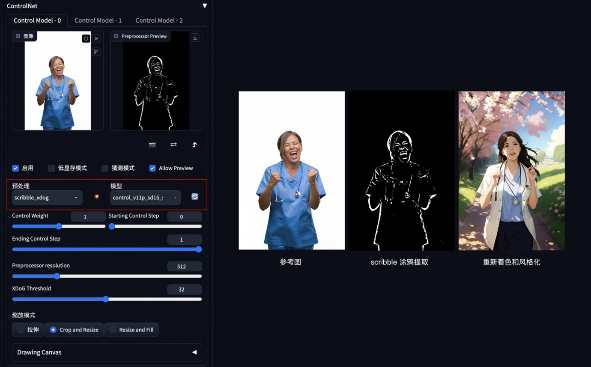This screenshot has height=367, width=591.
Task: Click the Starting Control Step value field
Action: click(184, 217)
